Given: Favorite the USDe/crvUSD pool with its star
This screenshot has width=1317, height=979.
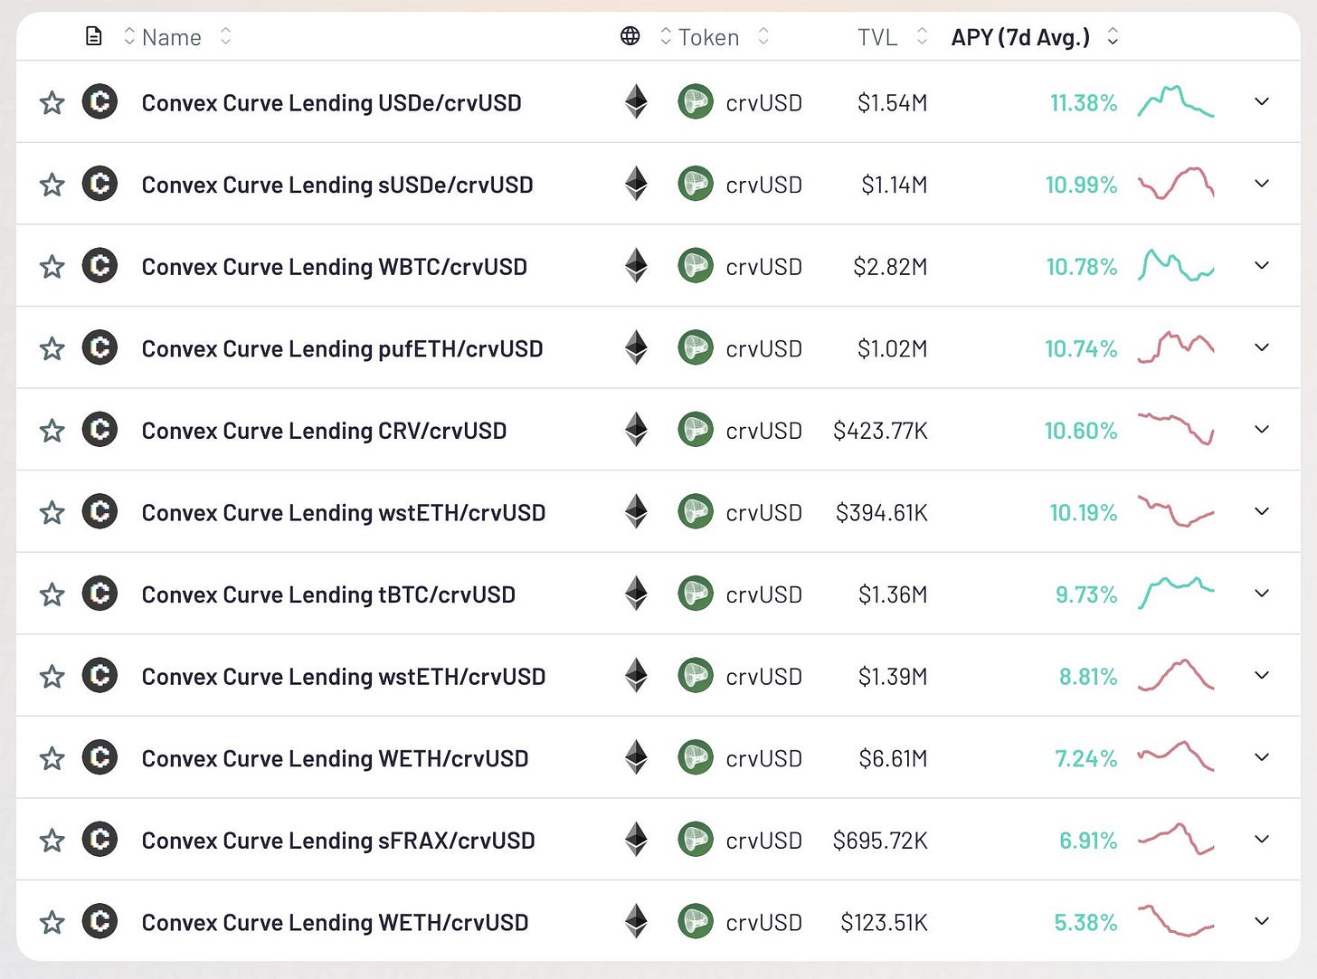Looking at the screenshot, I should (x=52, y=102).
